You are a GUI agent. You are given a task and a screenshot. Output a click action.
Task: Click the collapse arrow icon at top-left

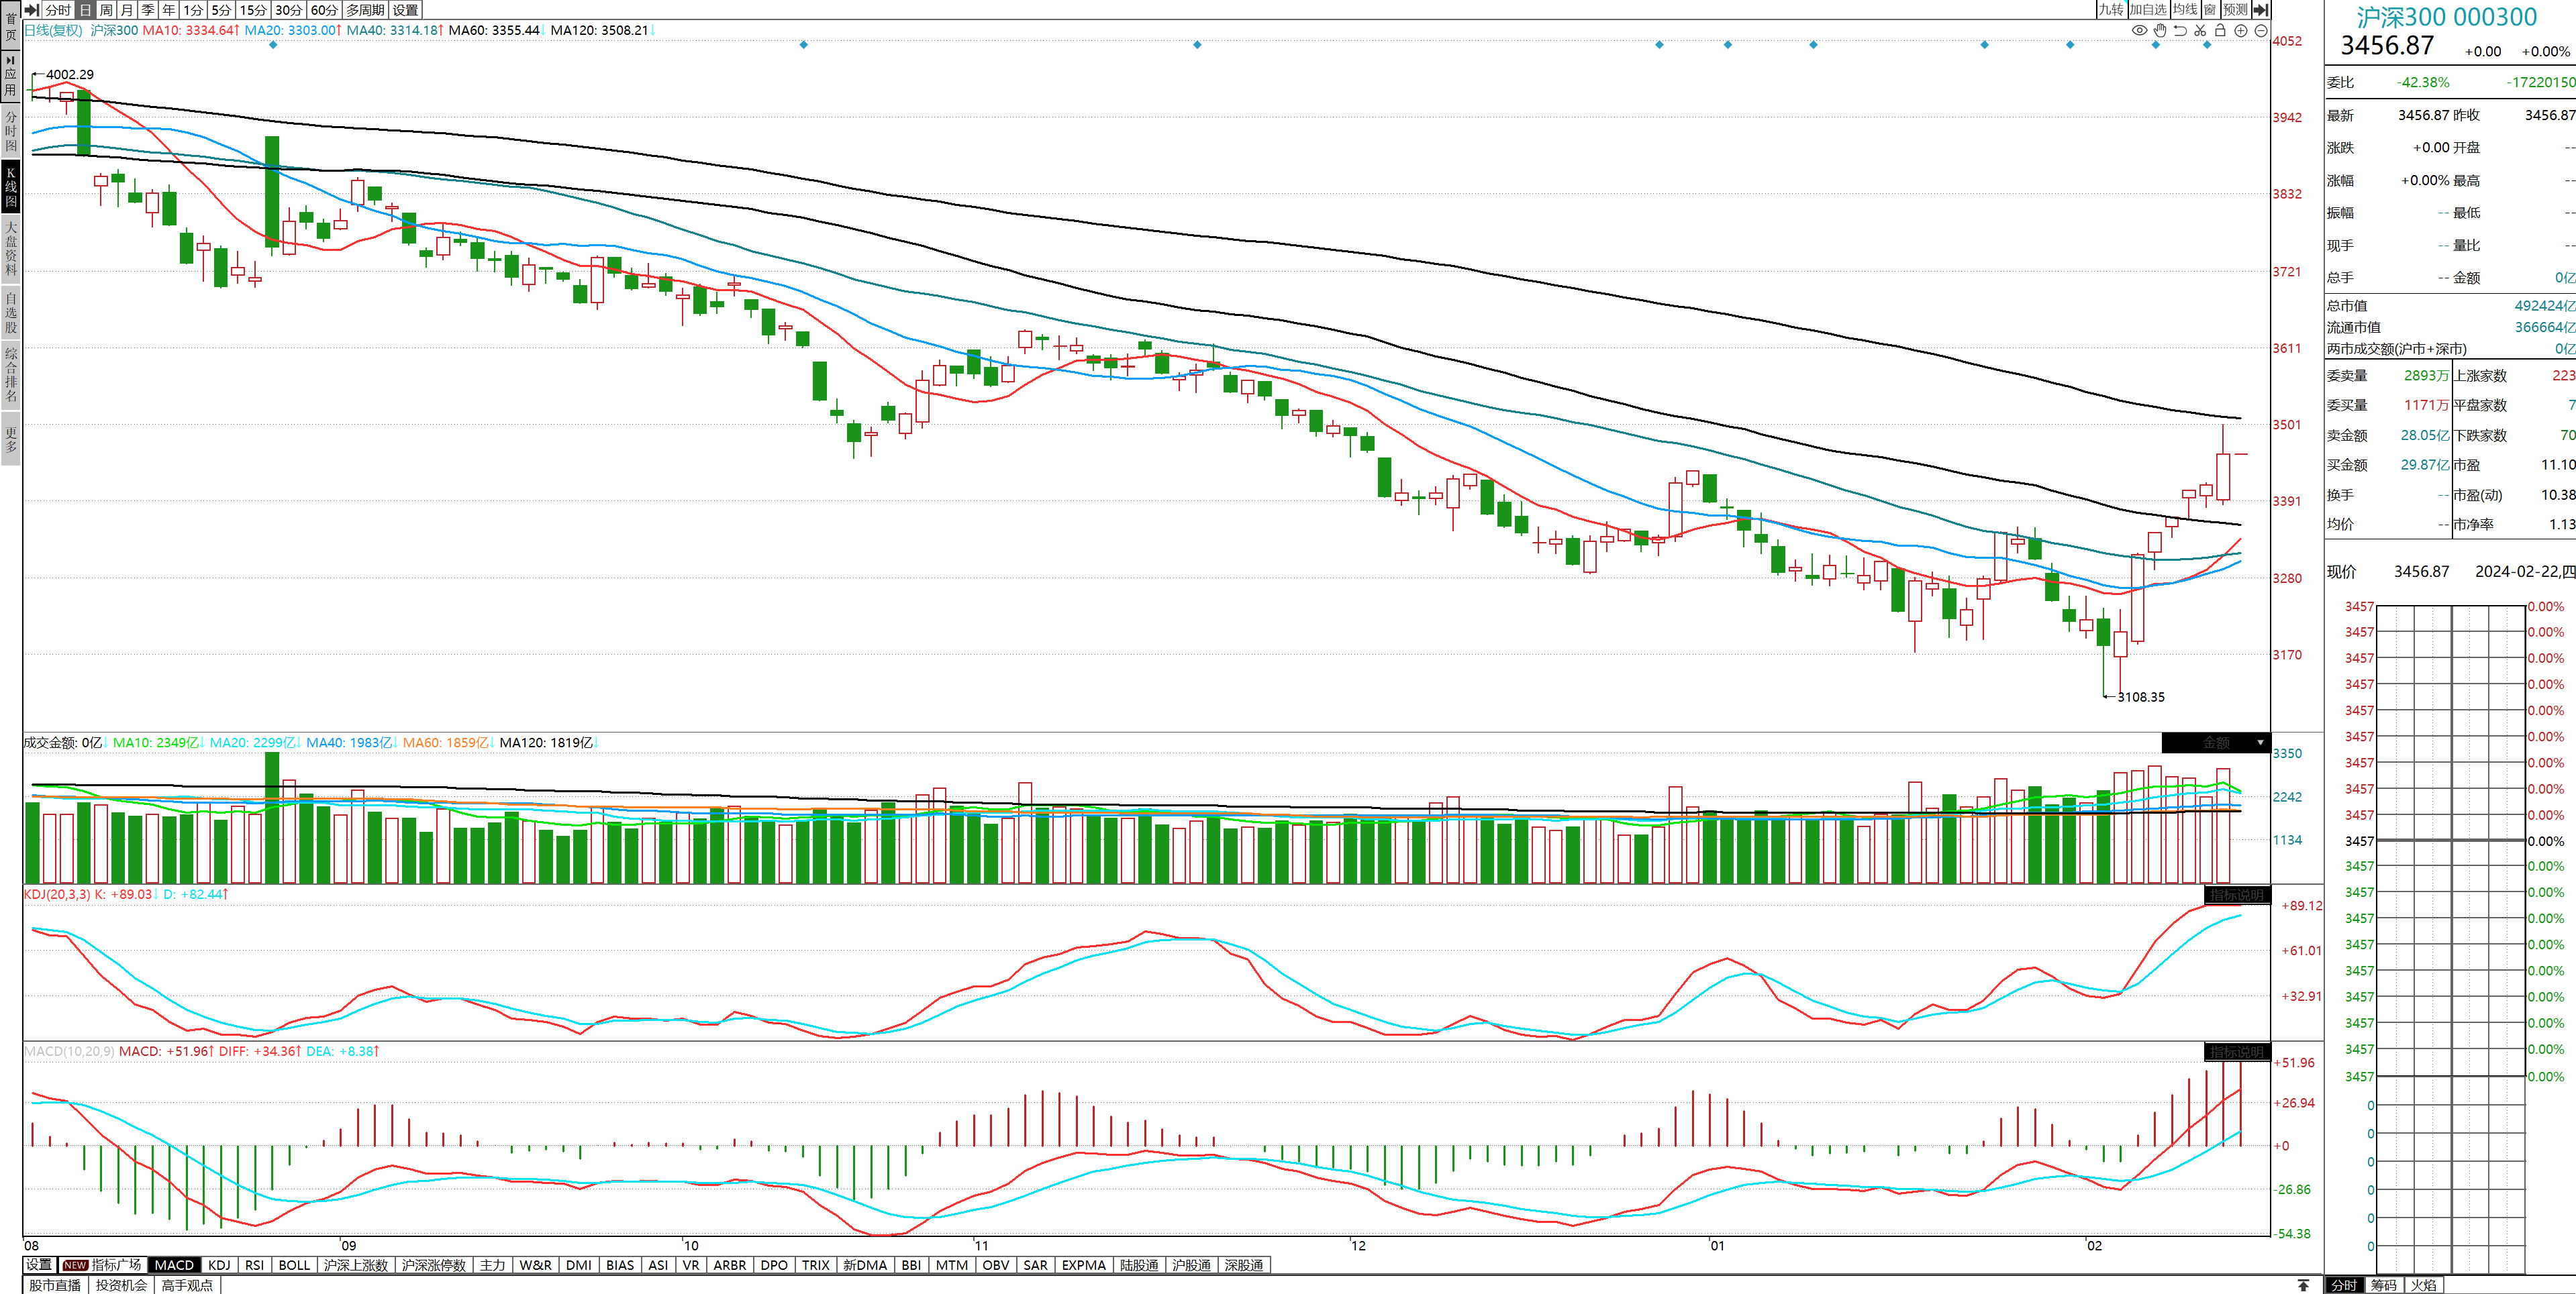tap(32, 10)
